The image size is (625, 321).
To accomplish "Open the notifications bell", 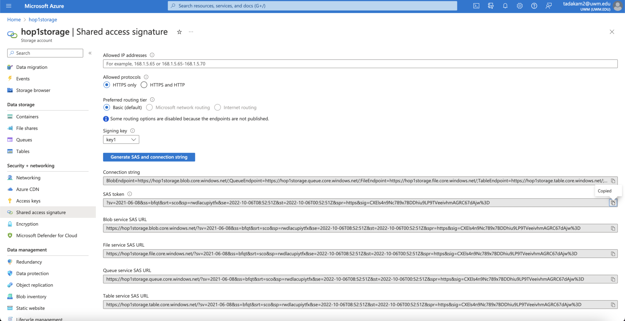I will click(x=505, y=6).
